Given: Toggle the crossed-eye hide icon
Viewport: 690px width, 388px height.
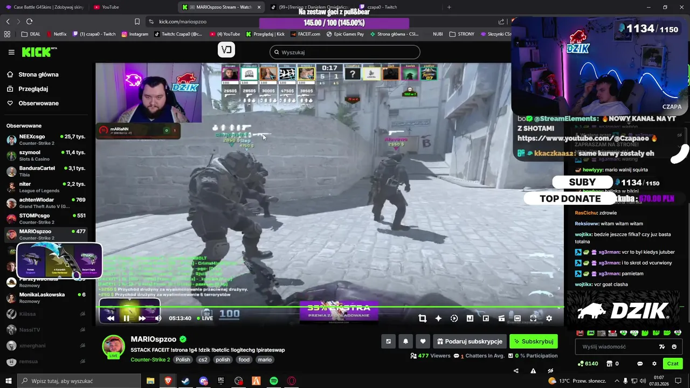Looking at the screenshot, I should 550,371.
